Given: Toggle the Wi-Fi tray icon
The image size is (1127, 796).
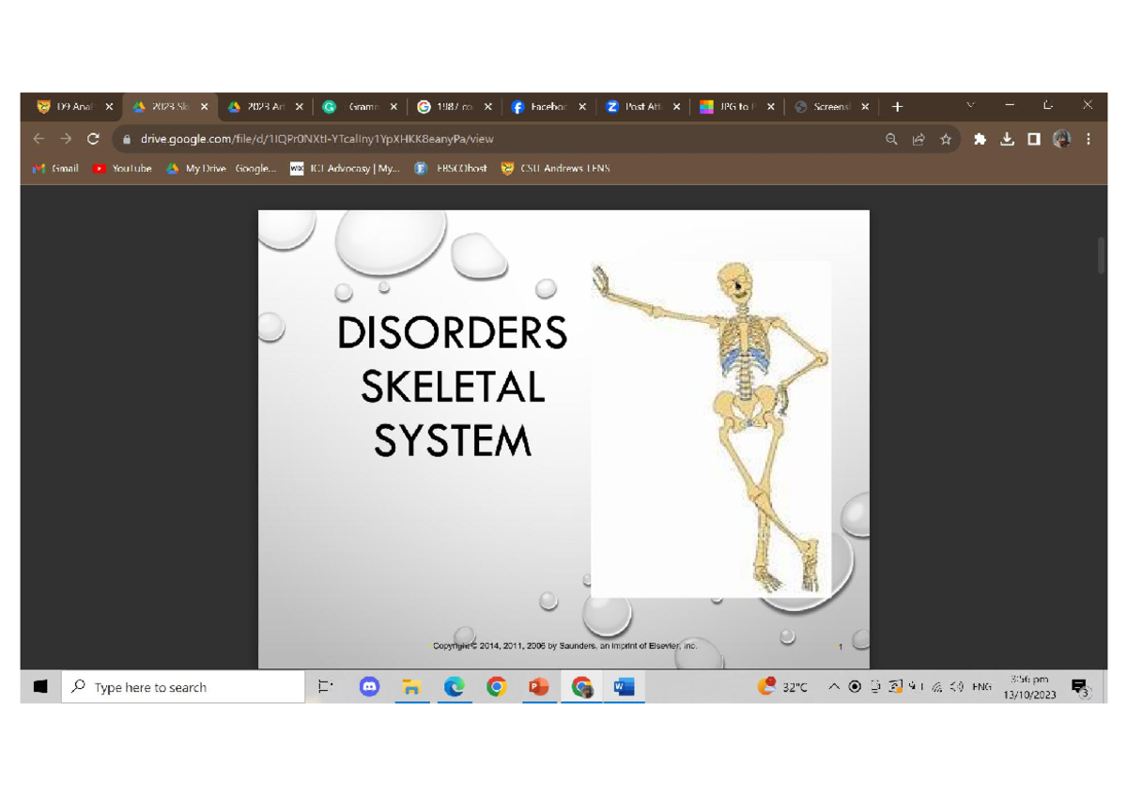Looking at the screenshot, I should pos(936,686).
